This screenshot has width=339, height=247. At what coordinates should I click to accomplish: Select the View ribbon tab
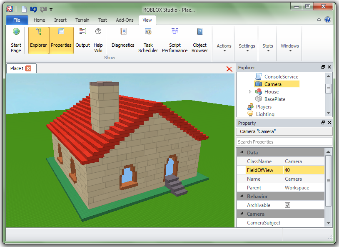147,20
